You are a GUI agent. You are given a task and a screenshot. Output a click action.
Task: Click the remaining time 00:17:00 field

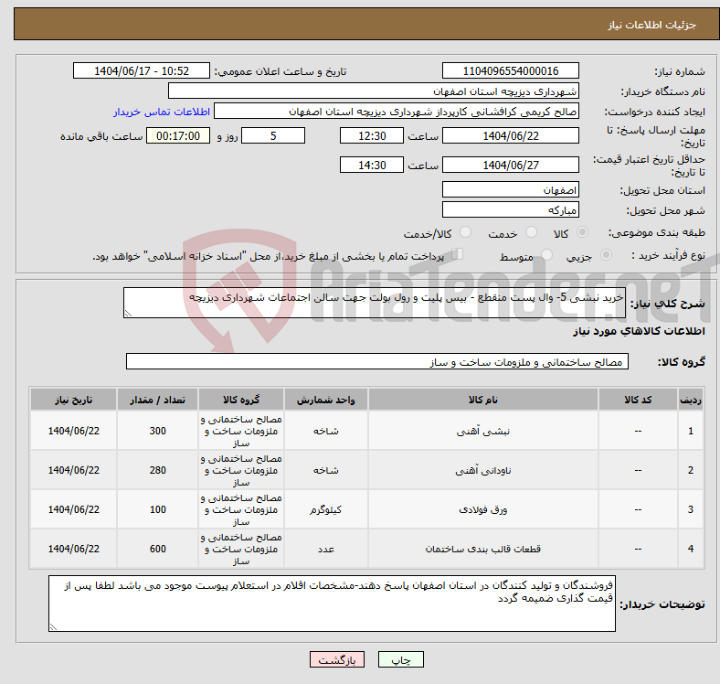(x=178, y=135)
